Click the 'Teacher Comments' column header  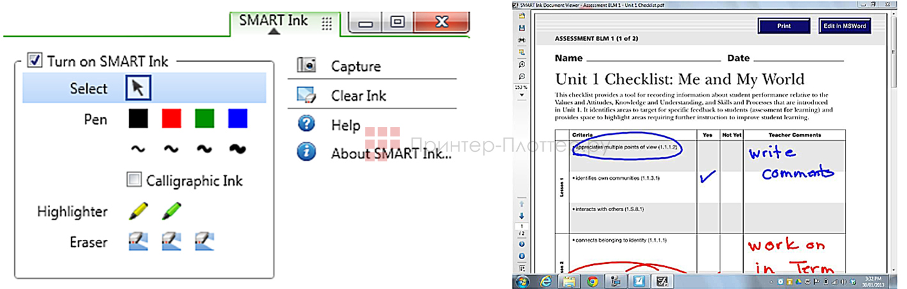click(x=794, y=135)
